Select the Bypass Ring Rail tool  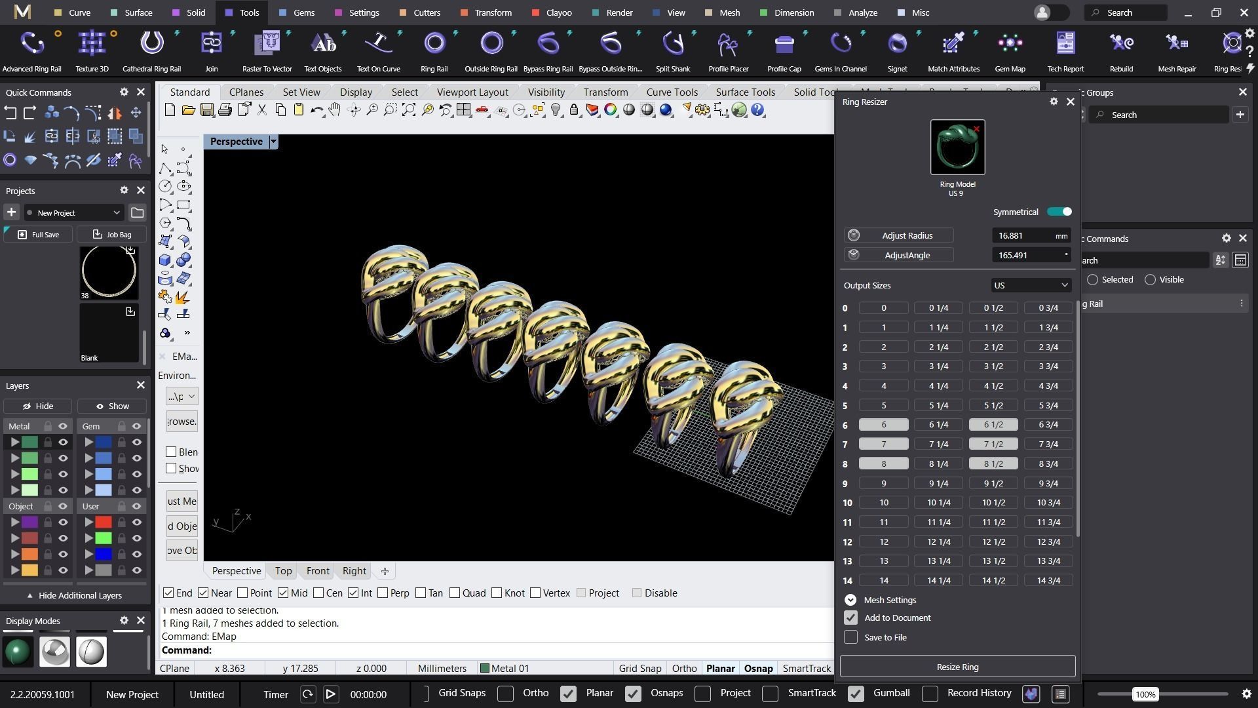click(x=548, y=51)
